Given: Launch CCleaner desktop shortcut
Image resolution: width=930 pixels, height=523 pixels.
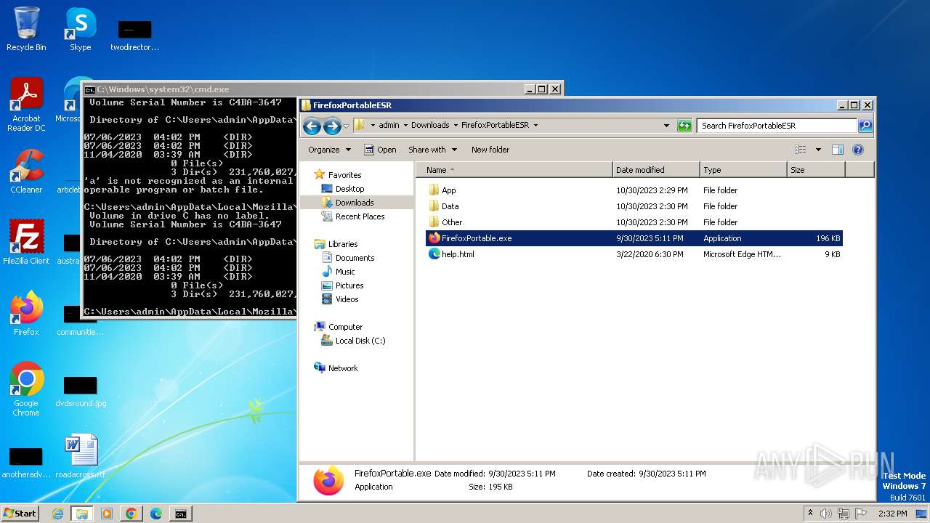Looking at the screenshot, I should pos(26,171).
